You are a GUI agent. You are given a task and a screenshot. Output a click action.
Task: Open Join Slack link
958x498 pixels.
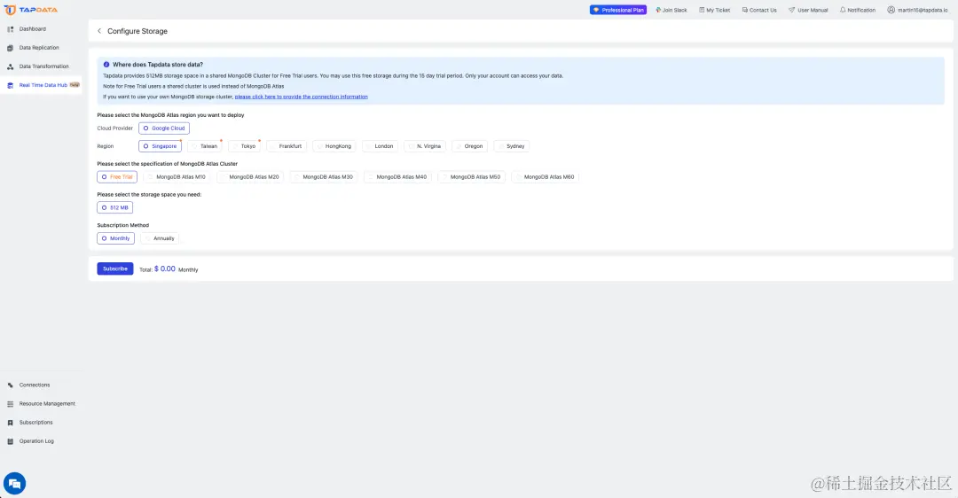click(671, 10)
